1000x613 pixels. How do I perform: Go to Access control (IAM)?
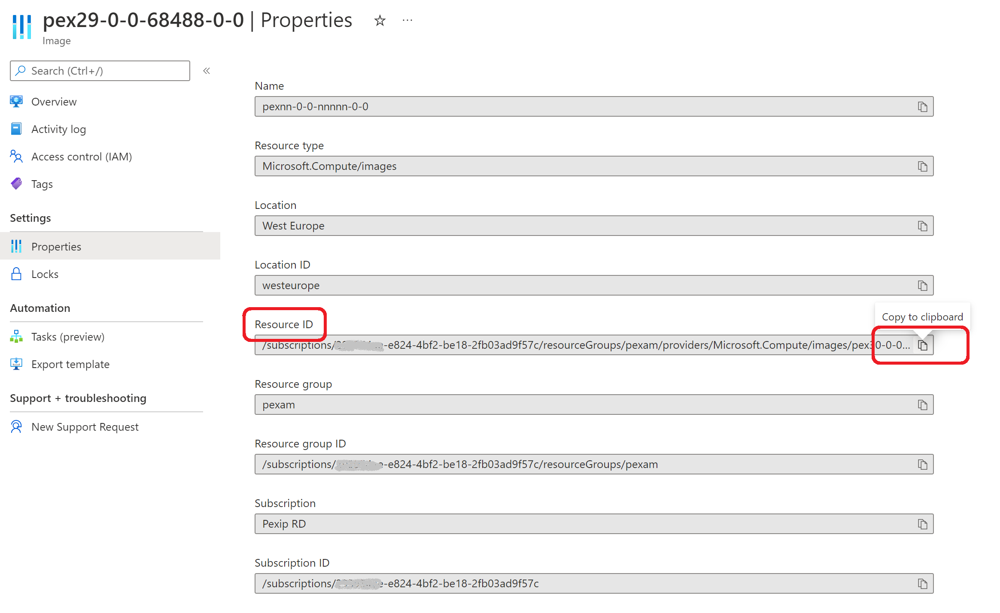81,157
